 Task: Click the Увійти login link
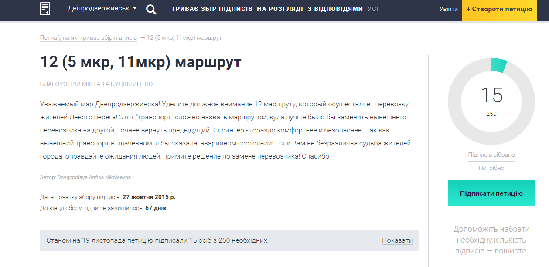pyautogui.click(x=449, y=9)
